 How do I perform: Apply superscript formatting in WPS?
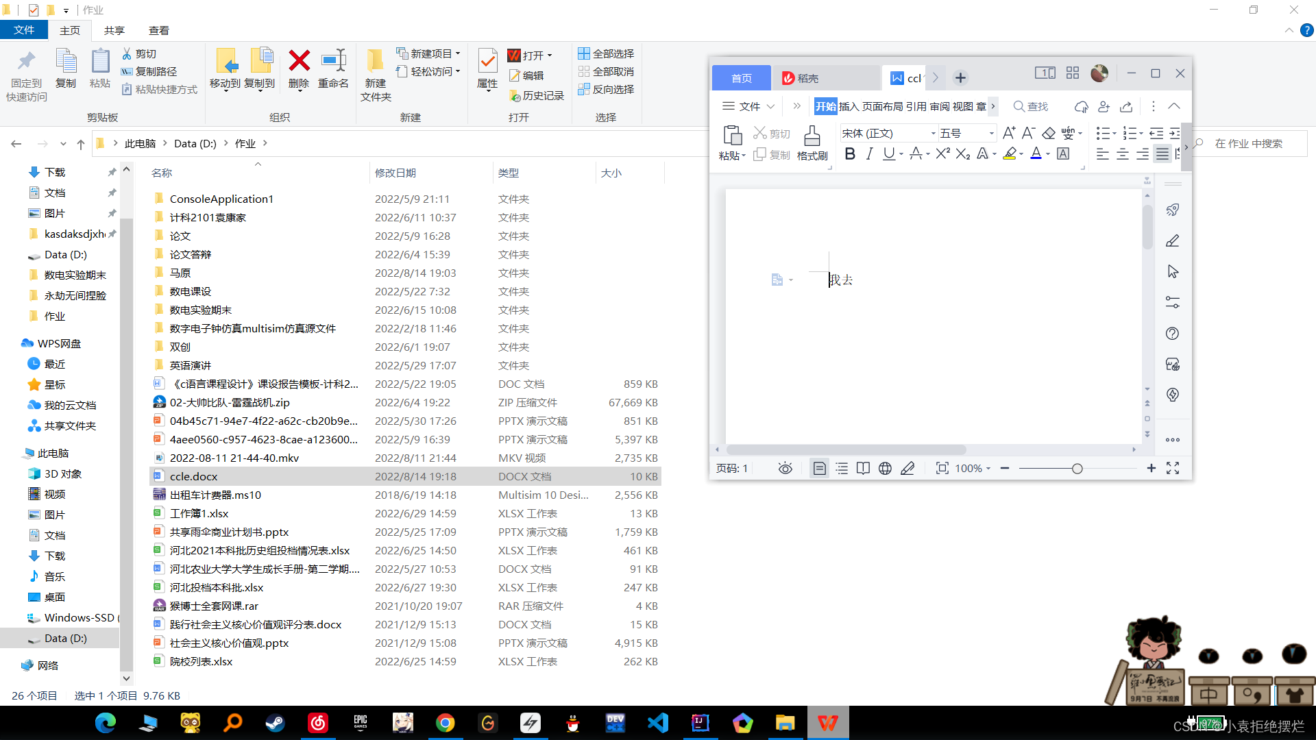[942, 154]
